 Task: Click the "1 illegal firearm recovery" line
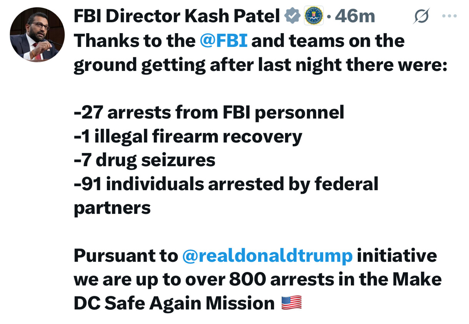pos(188,136)
